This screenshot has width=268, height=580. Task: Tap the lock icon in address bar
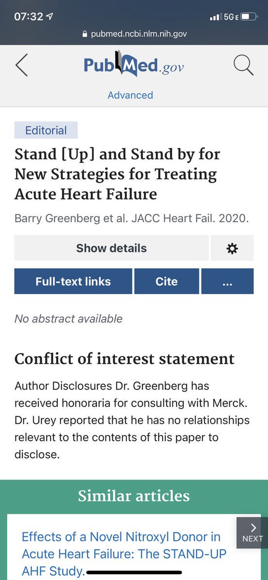(x=86, y=34)
